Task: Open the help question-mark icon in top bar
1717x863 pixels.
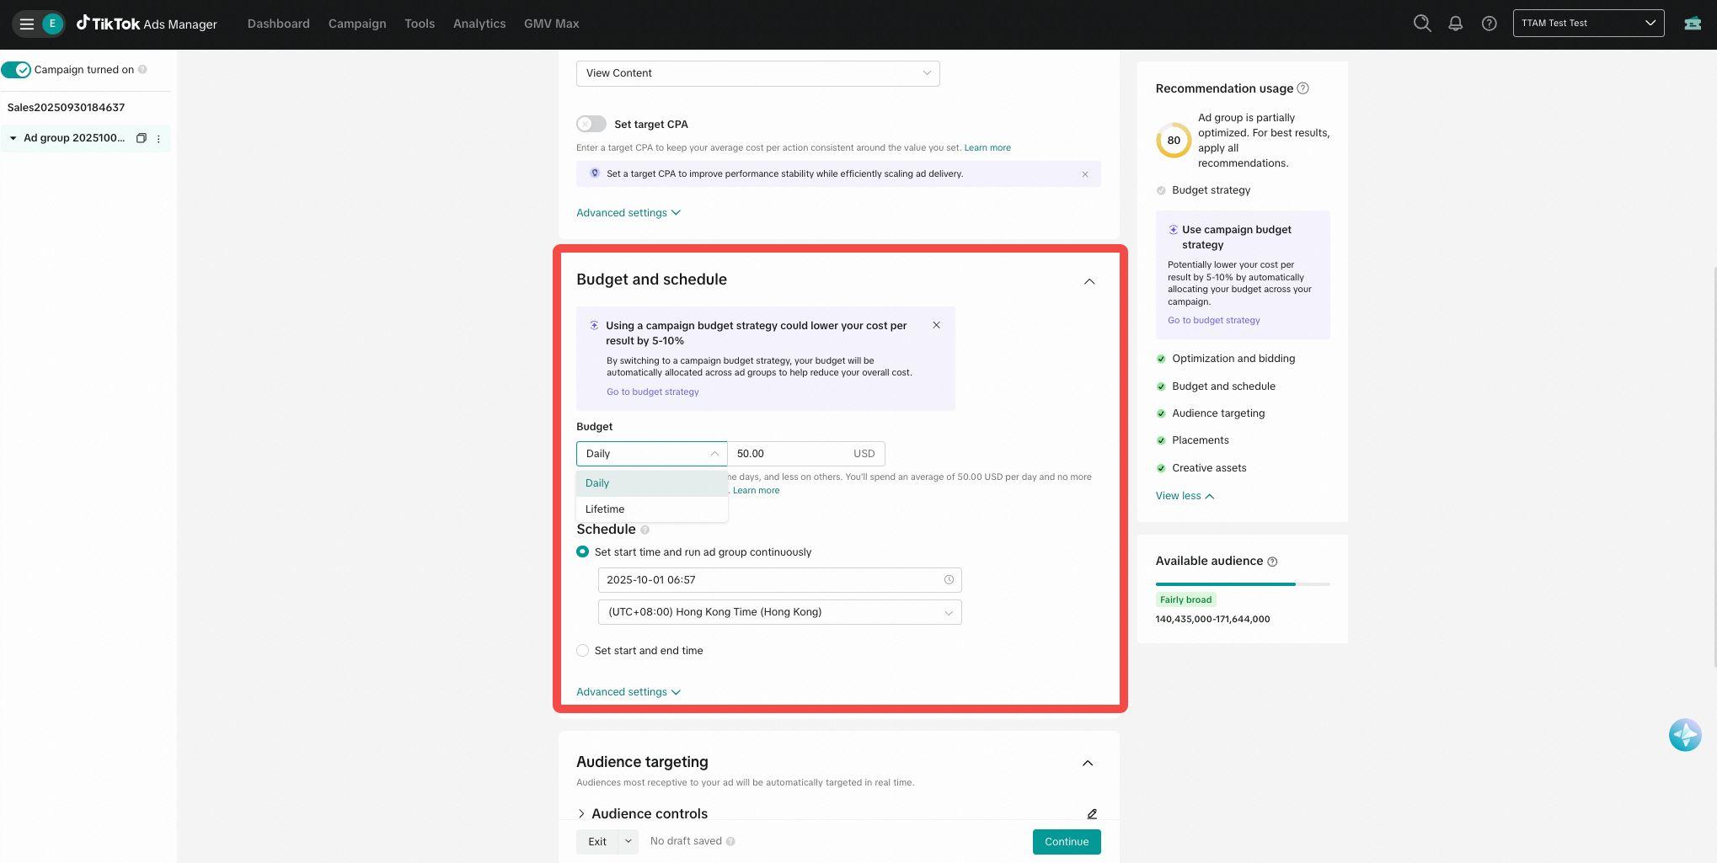Action: tap(1489, 24)
